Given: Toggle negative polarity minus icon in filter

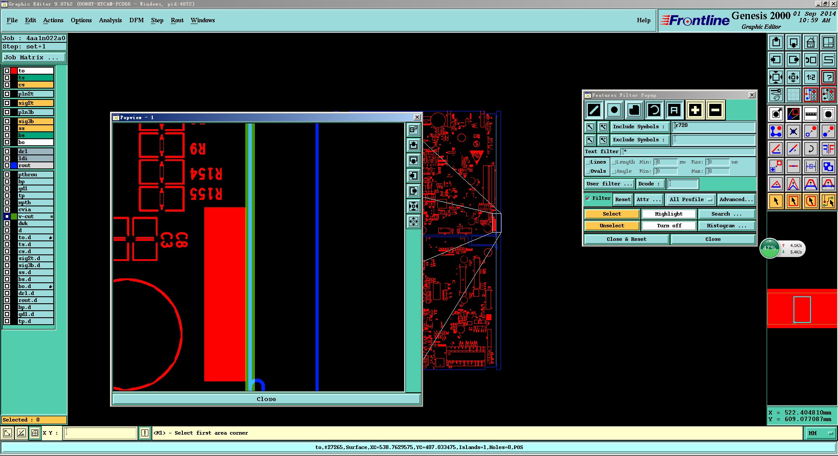Looking at the screenshot, I should [x=715, y=110].
